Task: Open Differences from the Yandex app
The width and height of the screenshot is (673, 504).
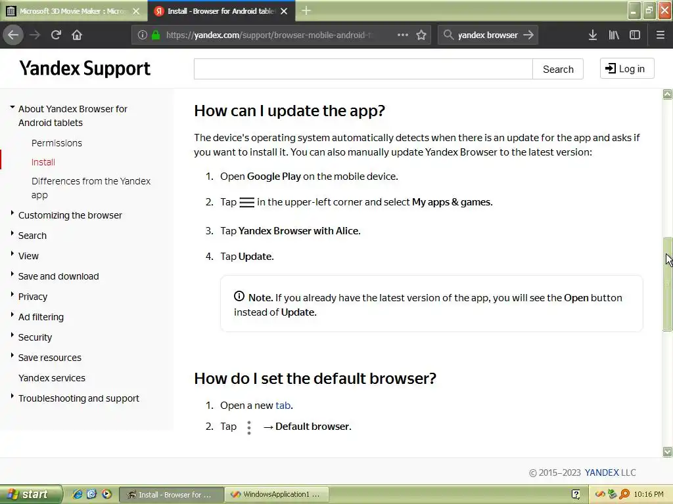Action: pos(91,188)
